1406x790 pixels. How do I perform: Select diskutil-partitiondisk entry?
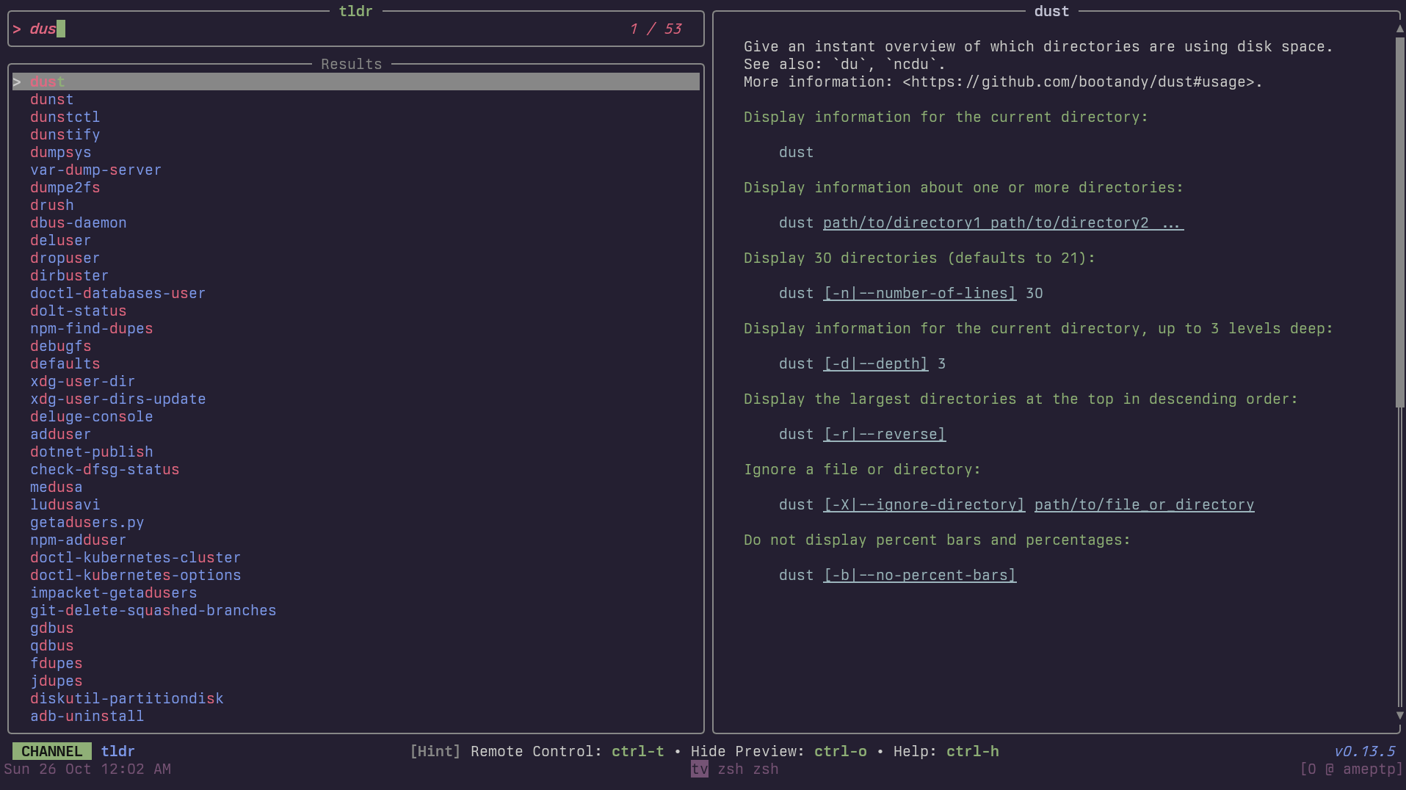tap(126, 699)
